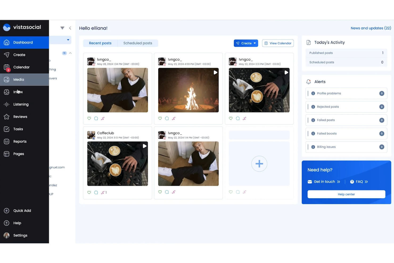This screenshot has width=394, height=263.
Task: Toggle the share icon on the first lvngco_ post
Action: coord(103,118)
